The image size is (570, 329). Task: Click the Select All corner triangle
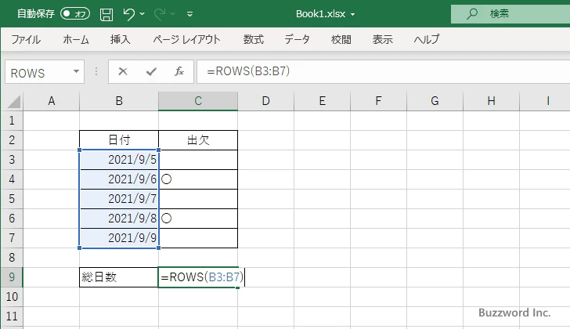pos(14,102)
